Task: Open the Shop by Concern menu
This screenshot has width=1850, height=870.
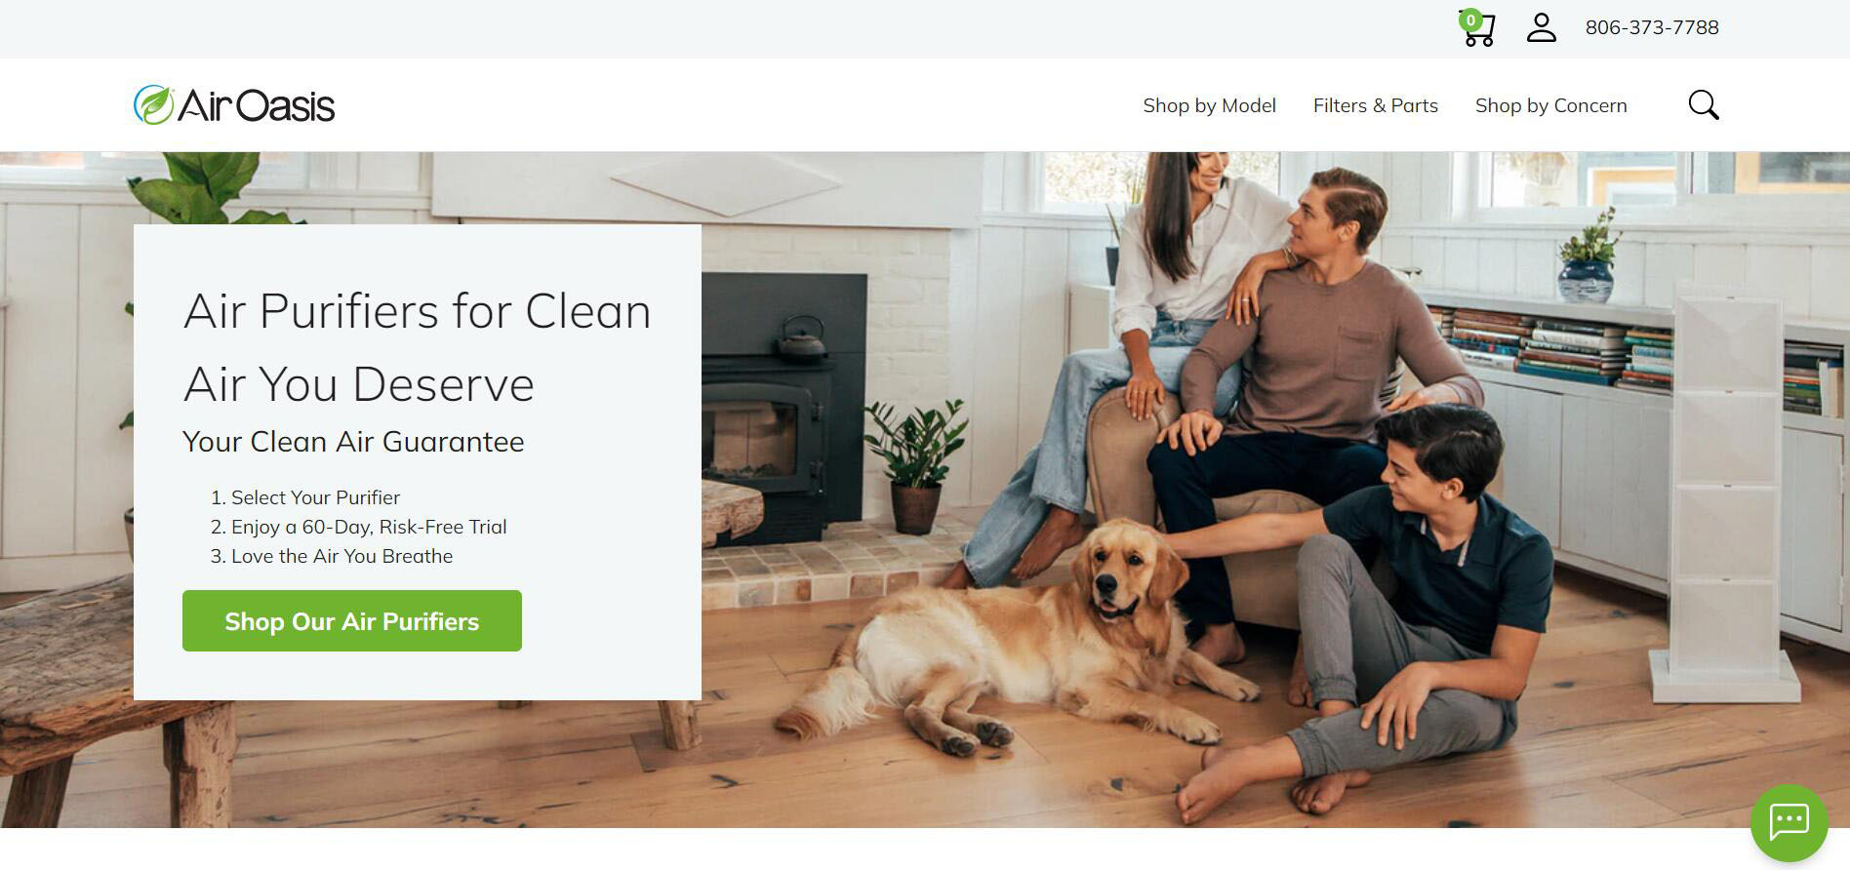Action: (1550, 105)
